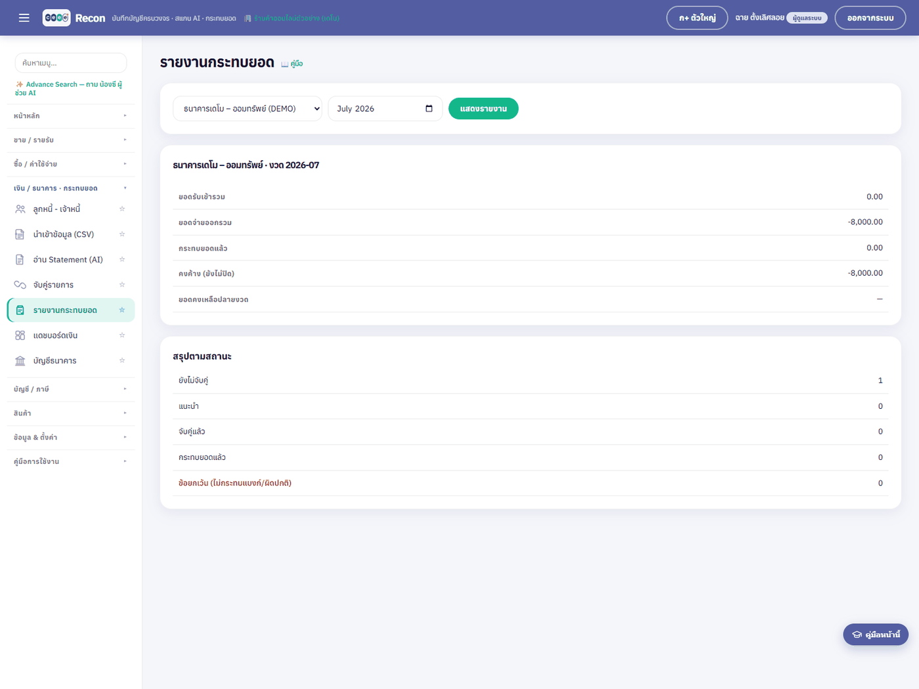Open the hamburger menu icon

click(x=24, y=18)
